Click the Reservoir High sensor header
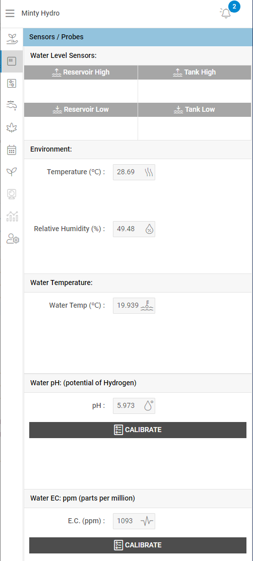Image resolution: width=253 pixels, height=561 pixels. tap(81, 73)
